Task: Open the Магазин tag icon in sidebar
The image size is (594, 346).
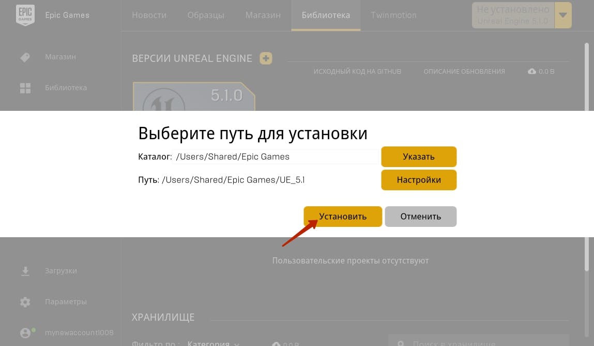Action: (25, 57)
